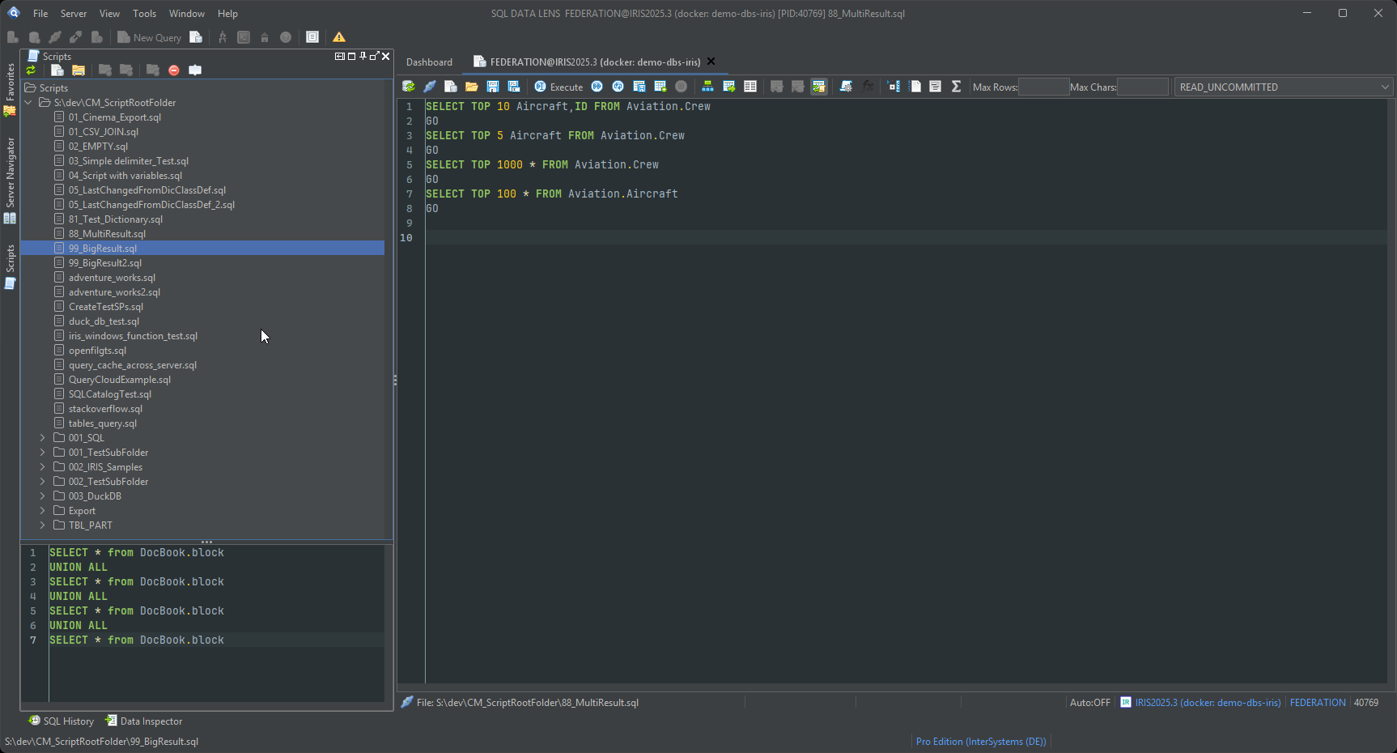Expand the 002_TestSubFolder folder
1397x753 pixels.
[x=43, y=482]
